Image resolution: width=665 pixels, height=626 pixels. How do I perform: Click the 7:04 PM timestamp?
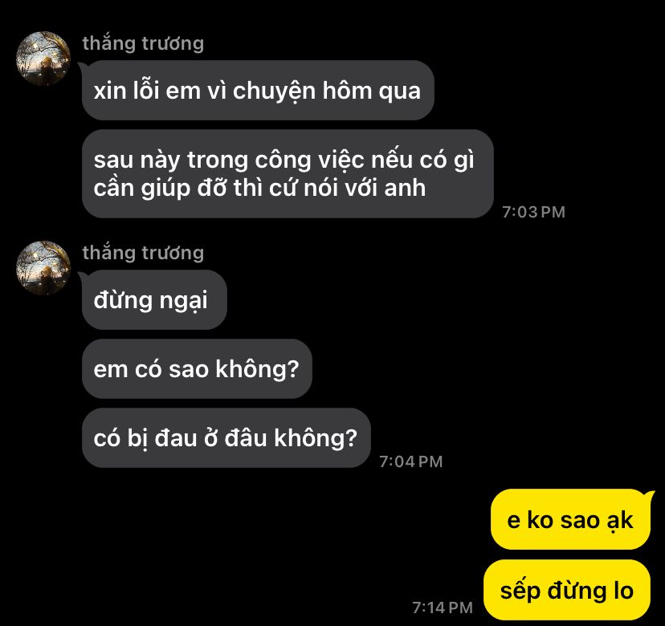click(411, 461)
